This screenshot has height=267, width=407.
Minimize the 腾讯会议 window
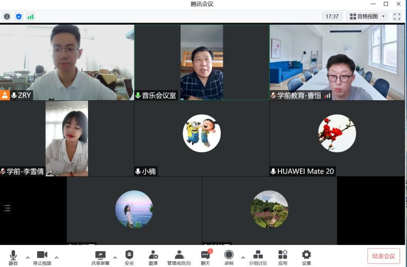(x=373, y=4)
